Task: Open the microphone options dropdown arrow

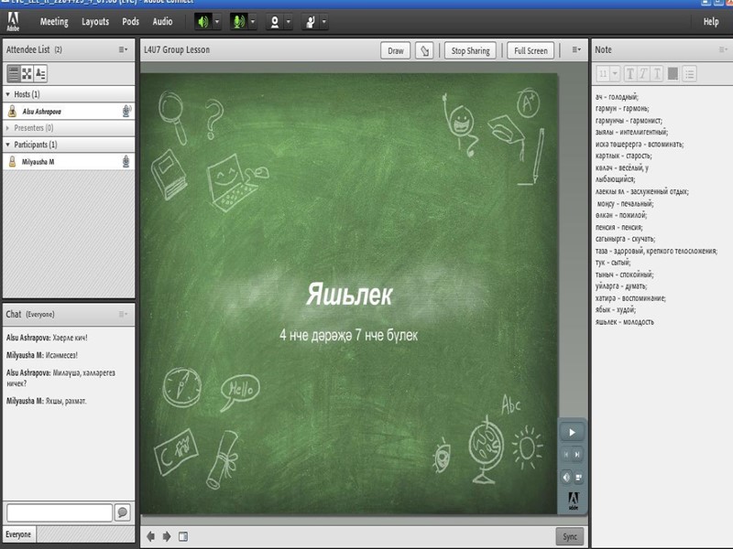Action: 253,21
